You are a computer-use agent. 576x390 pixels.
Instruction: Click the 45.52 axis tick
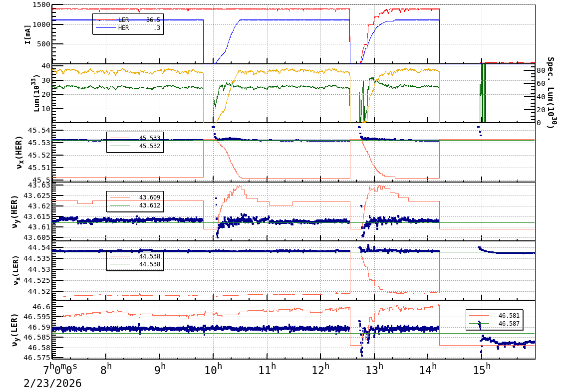[39, 155]
